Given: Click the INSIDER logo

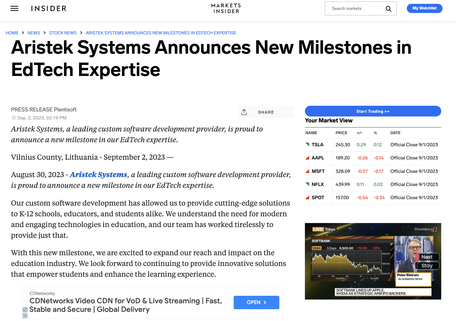Looking at the screenshot, I should coord(49,9).
